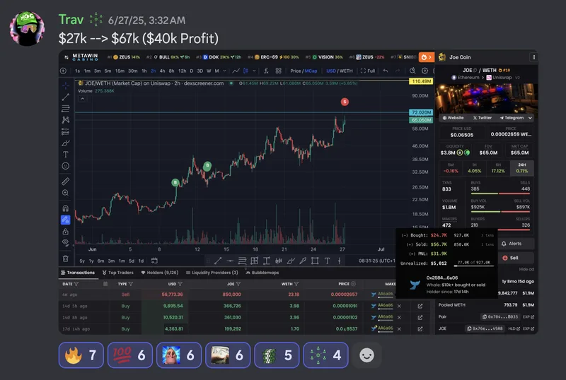Open the candlestick chart type selector

[246, 71]
